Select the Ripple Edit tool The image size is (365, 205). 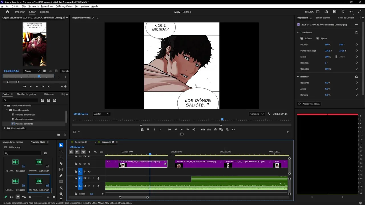[61, 157]
